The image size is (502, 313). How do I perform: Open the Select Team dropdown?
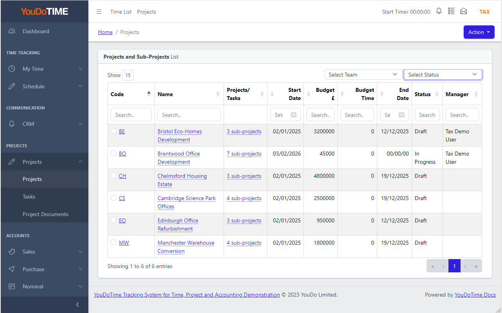(x=363, y=75)
